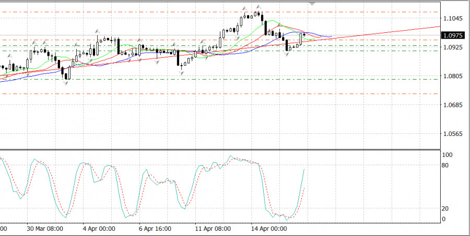This screenshot has height=236, width=470.
Task: Select the up fractal arrow above the 30 Mar 08:00 high
Action: (x=34, y=42)
